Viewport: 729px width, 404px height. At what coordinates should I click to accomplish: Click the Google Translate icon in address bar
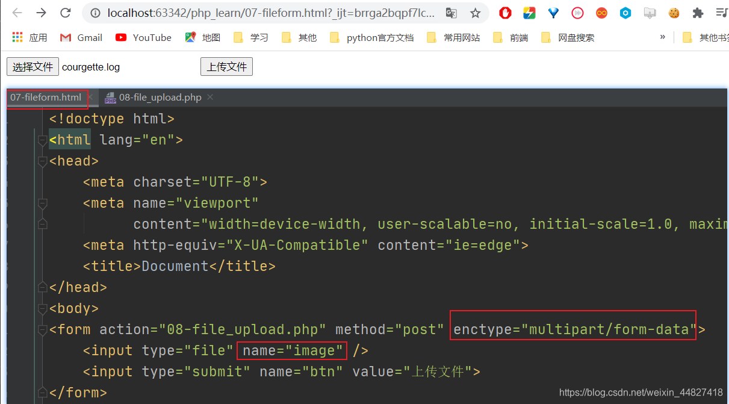tap(451, 13)
